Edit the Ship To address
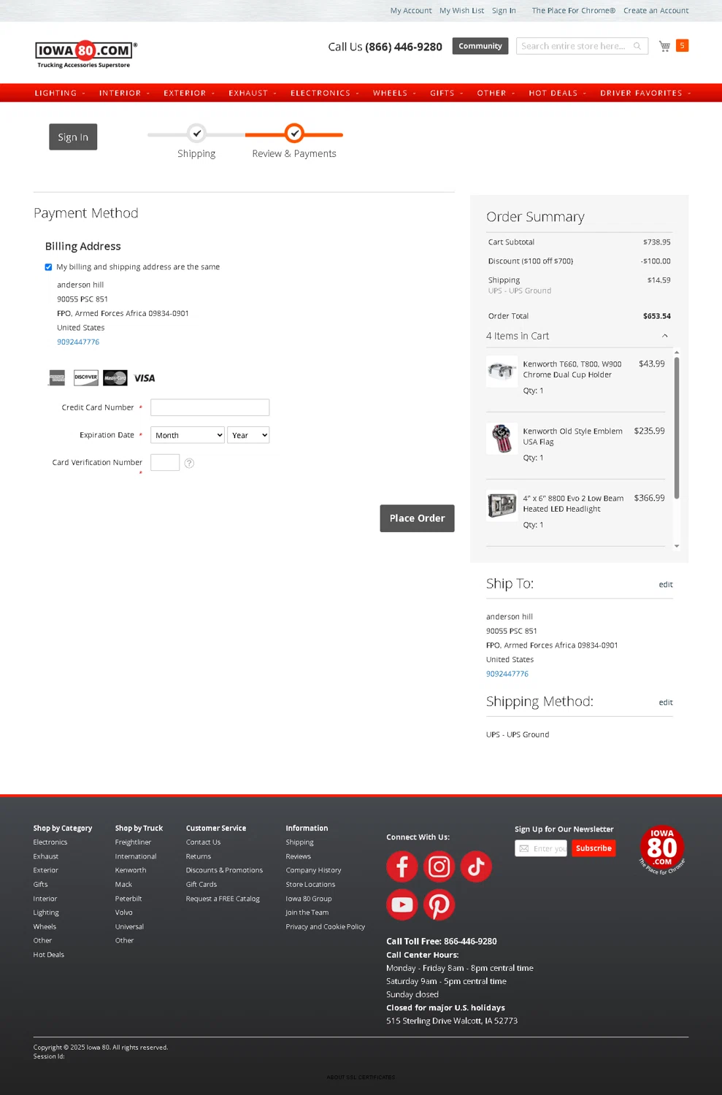The width and height of the screenshot is (722, 1095). point(666,585)
